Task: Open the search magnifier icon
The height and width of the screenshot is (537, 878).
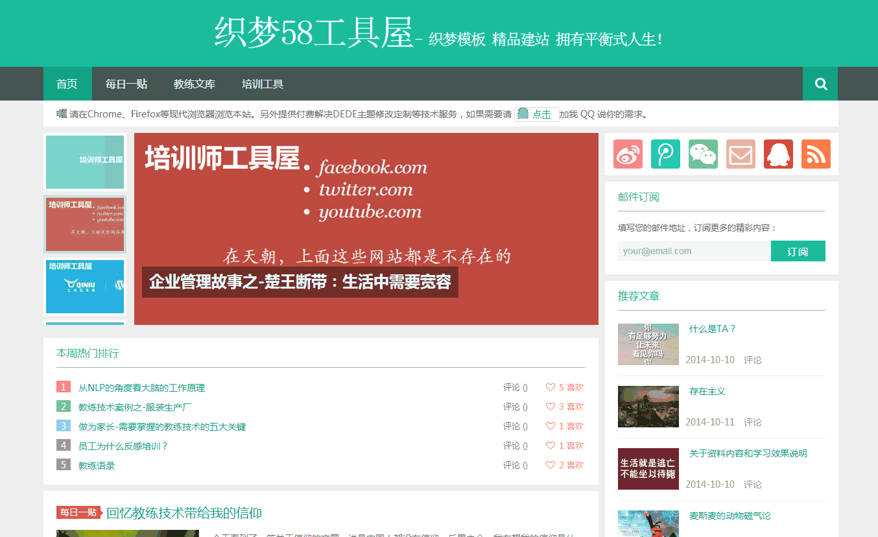Action: pyautogui.click(x=820, y=84)
